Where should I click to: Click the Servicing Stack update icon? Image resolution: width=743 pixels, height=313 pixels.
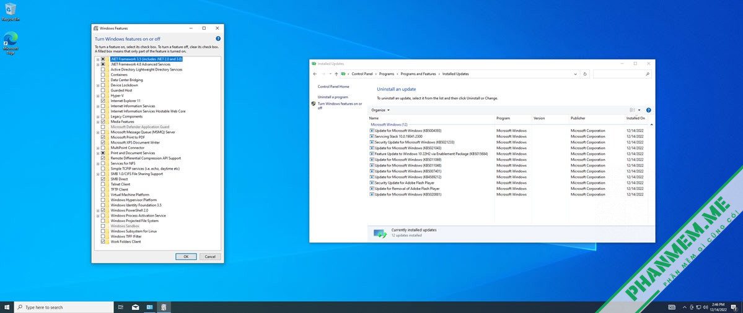click(x=372, y=137)
